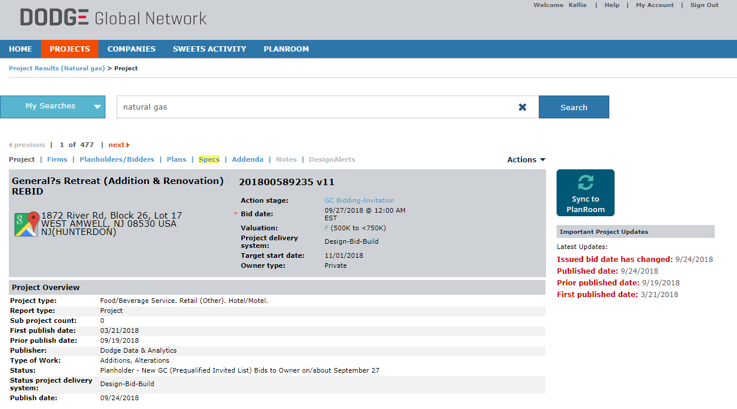Go back to Project Results (Natural gas)

pyautogui.click(x=57, y=68)
